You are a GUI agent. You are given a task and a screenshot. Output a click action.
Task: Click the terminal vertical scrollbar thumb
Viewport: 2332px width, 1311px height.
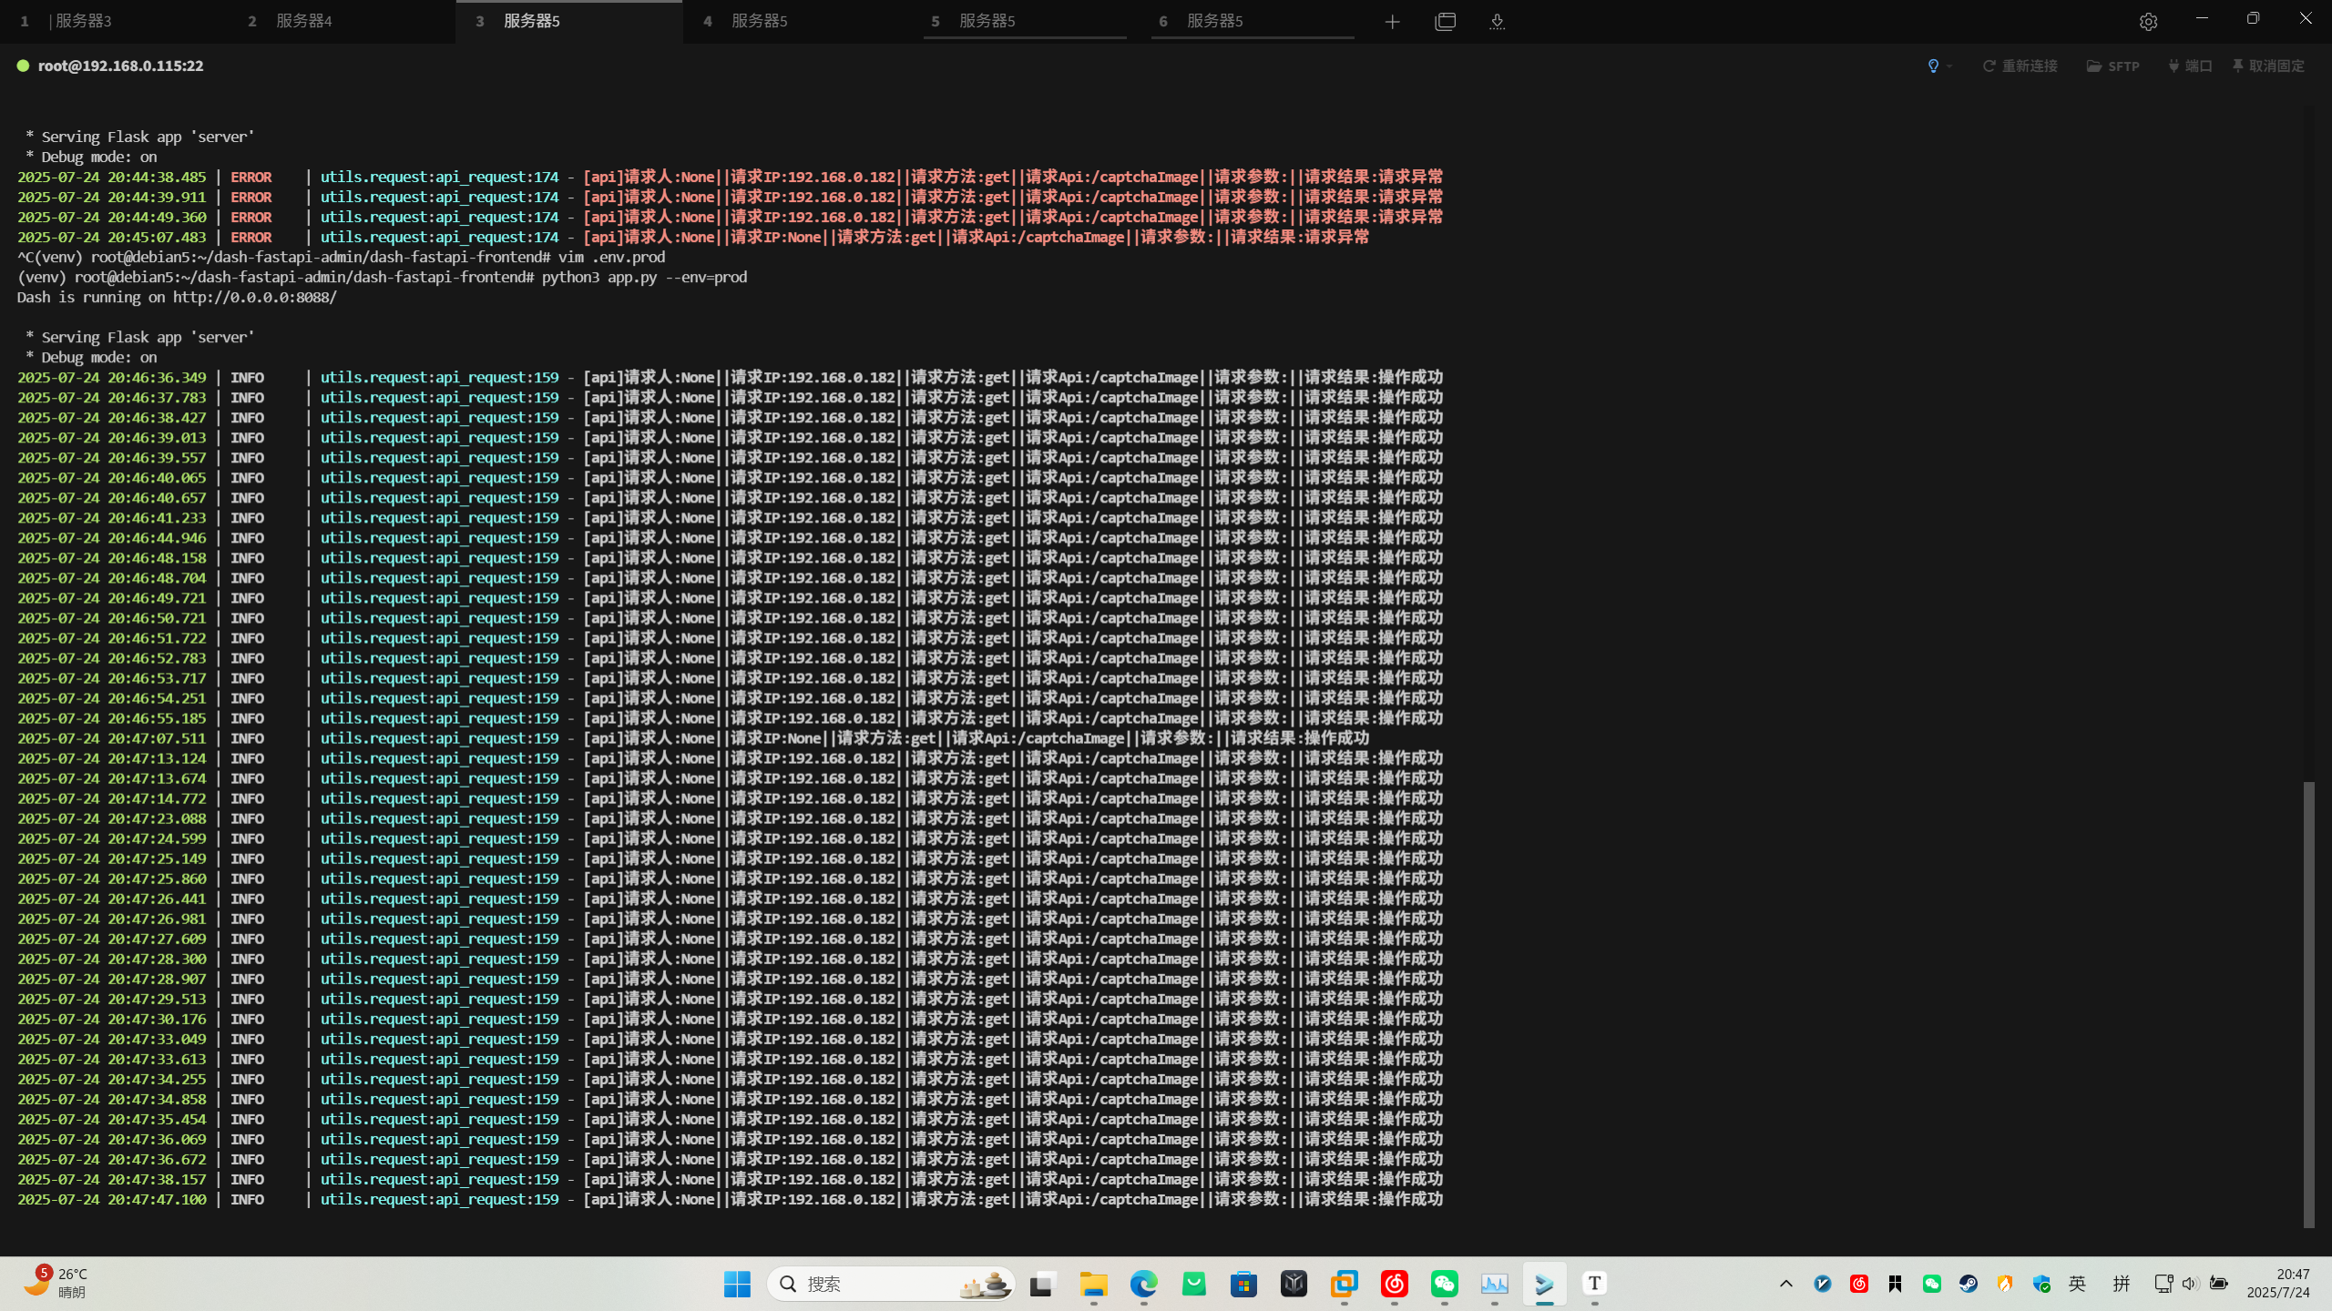[2308, 1003]
